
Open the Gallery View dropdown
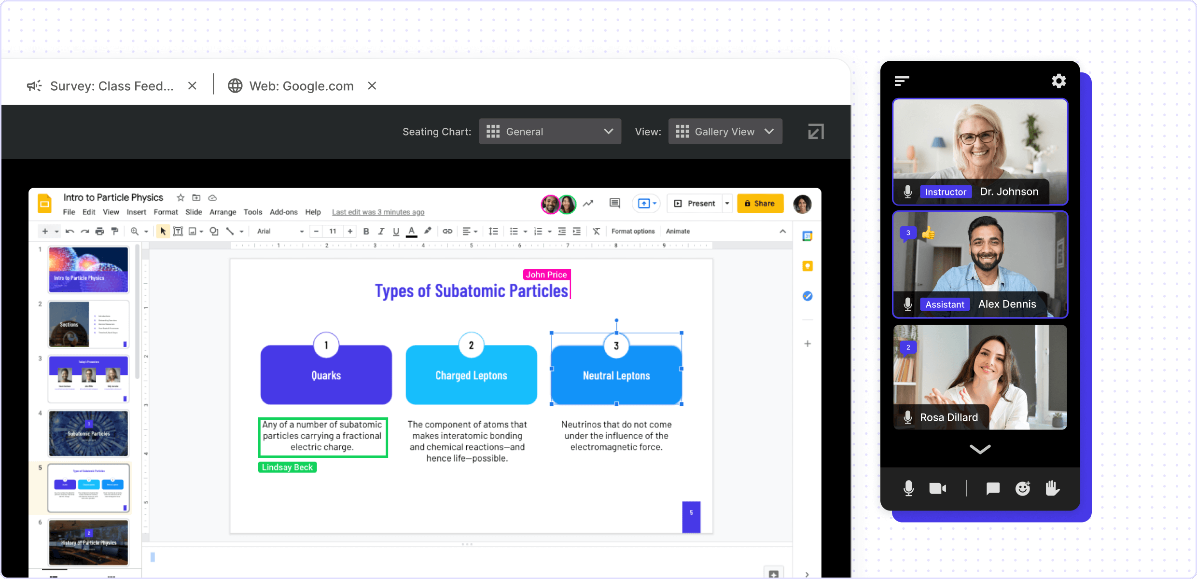click(725, 132)
